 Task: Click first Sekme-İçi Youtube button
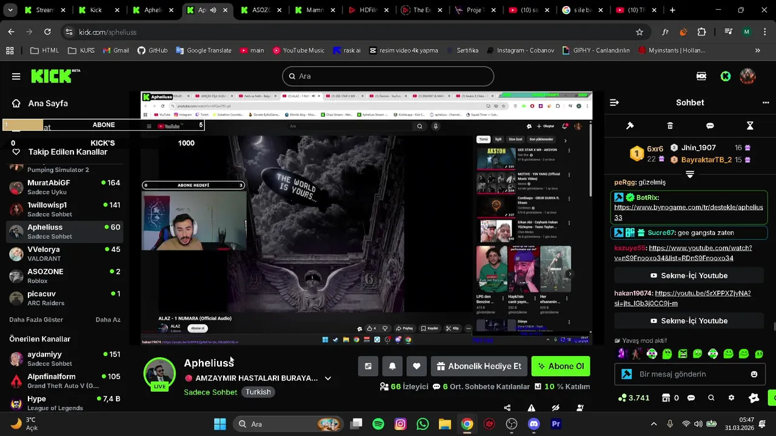689,276
